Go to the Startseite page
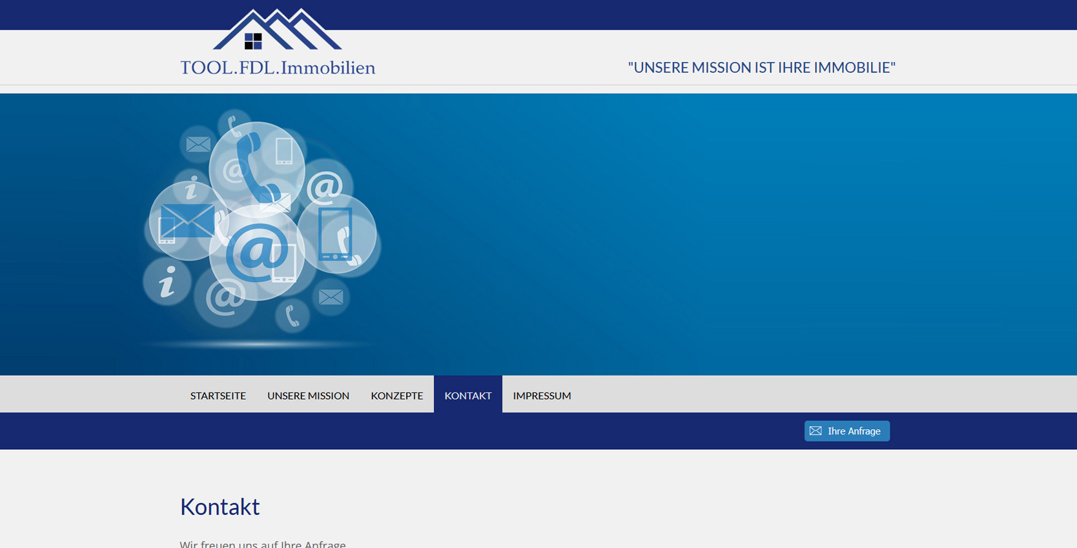This screenshot has width=1077, height=548. (x=218, y=396)
